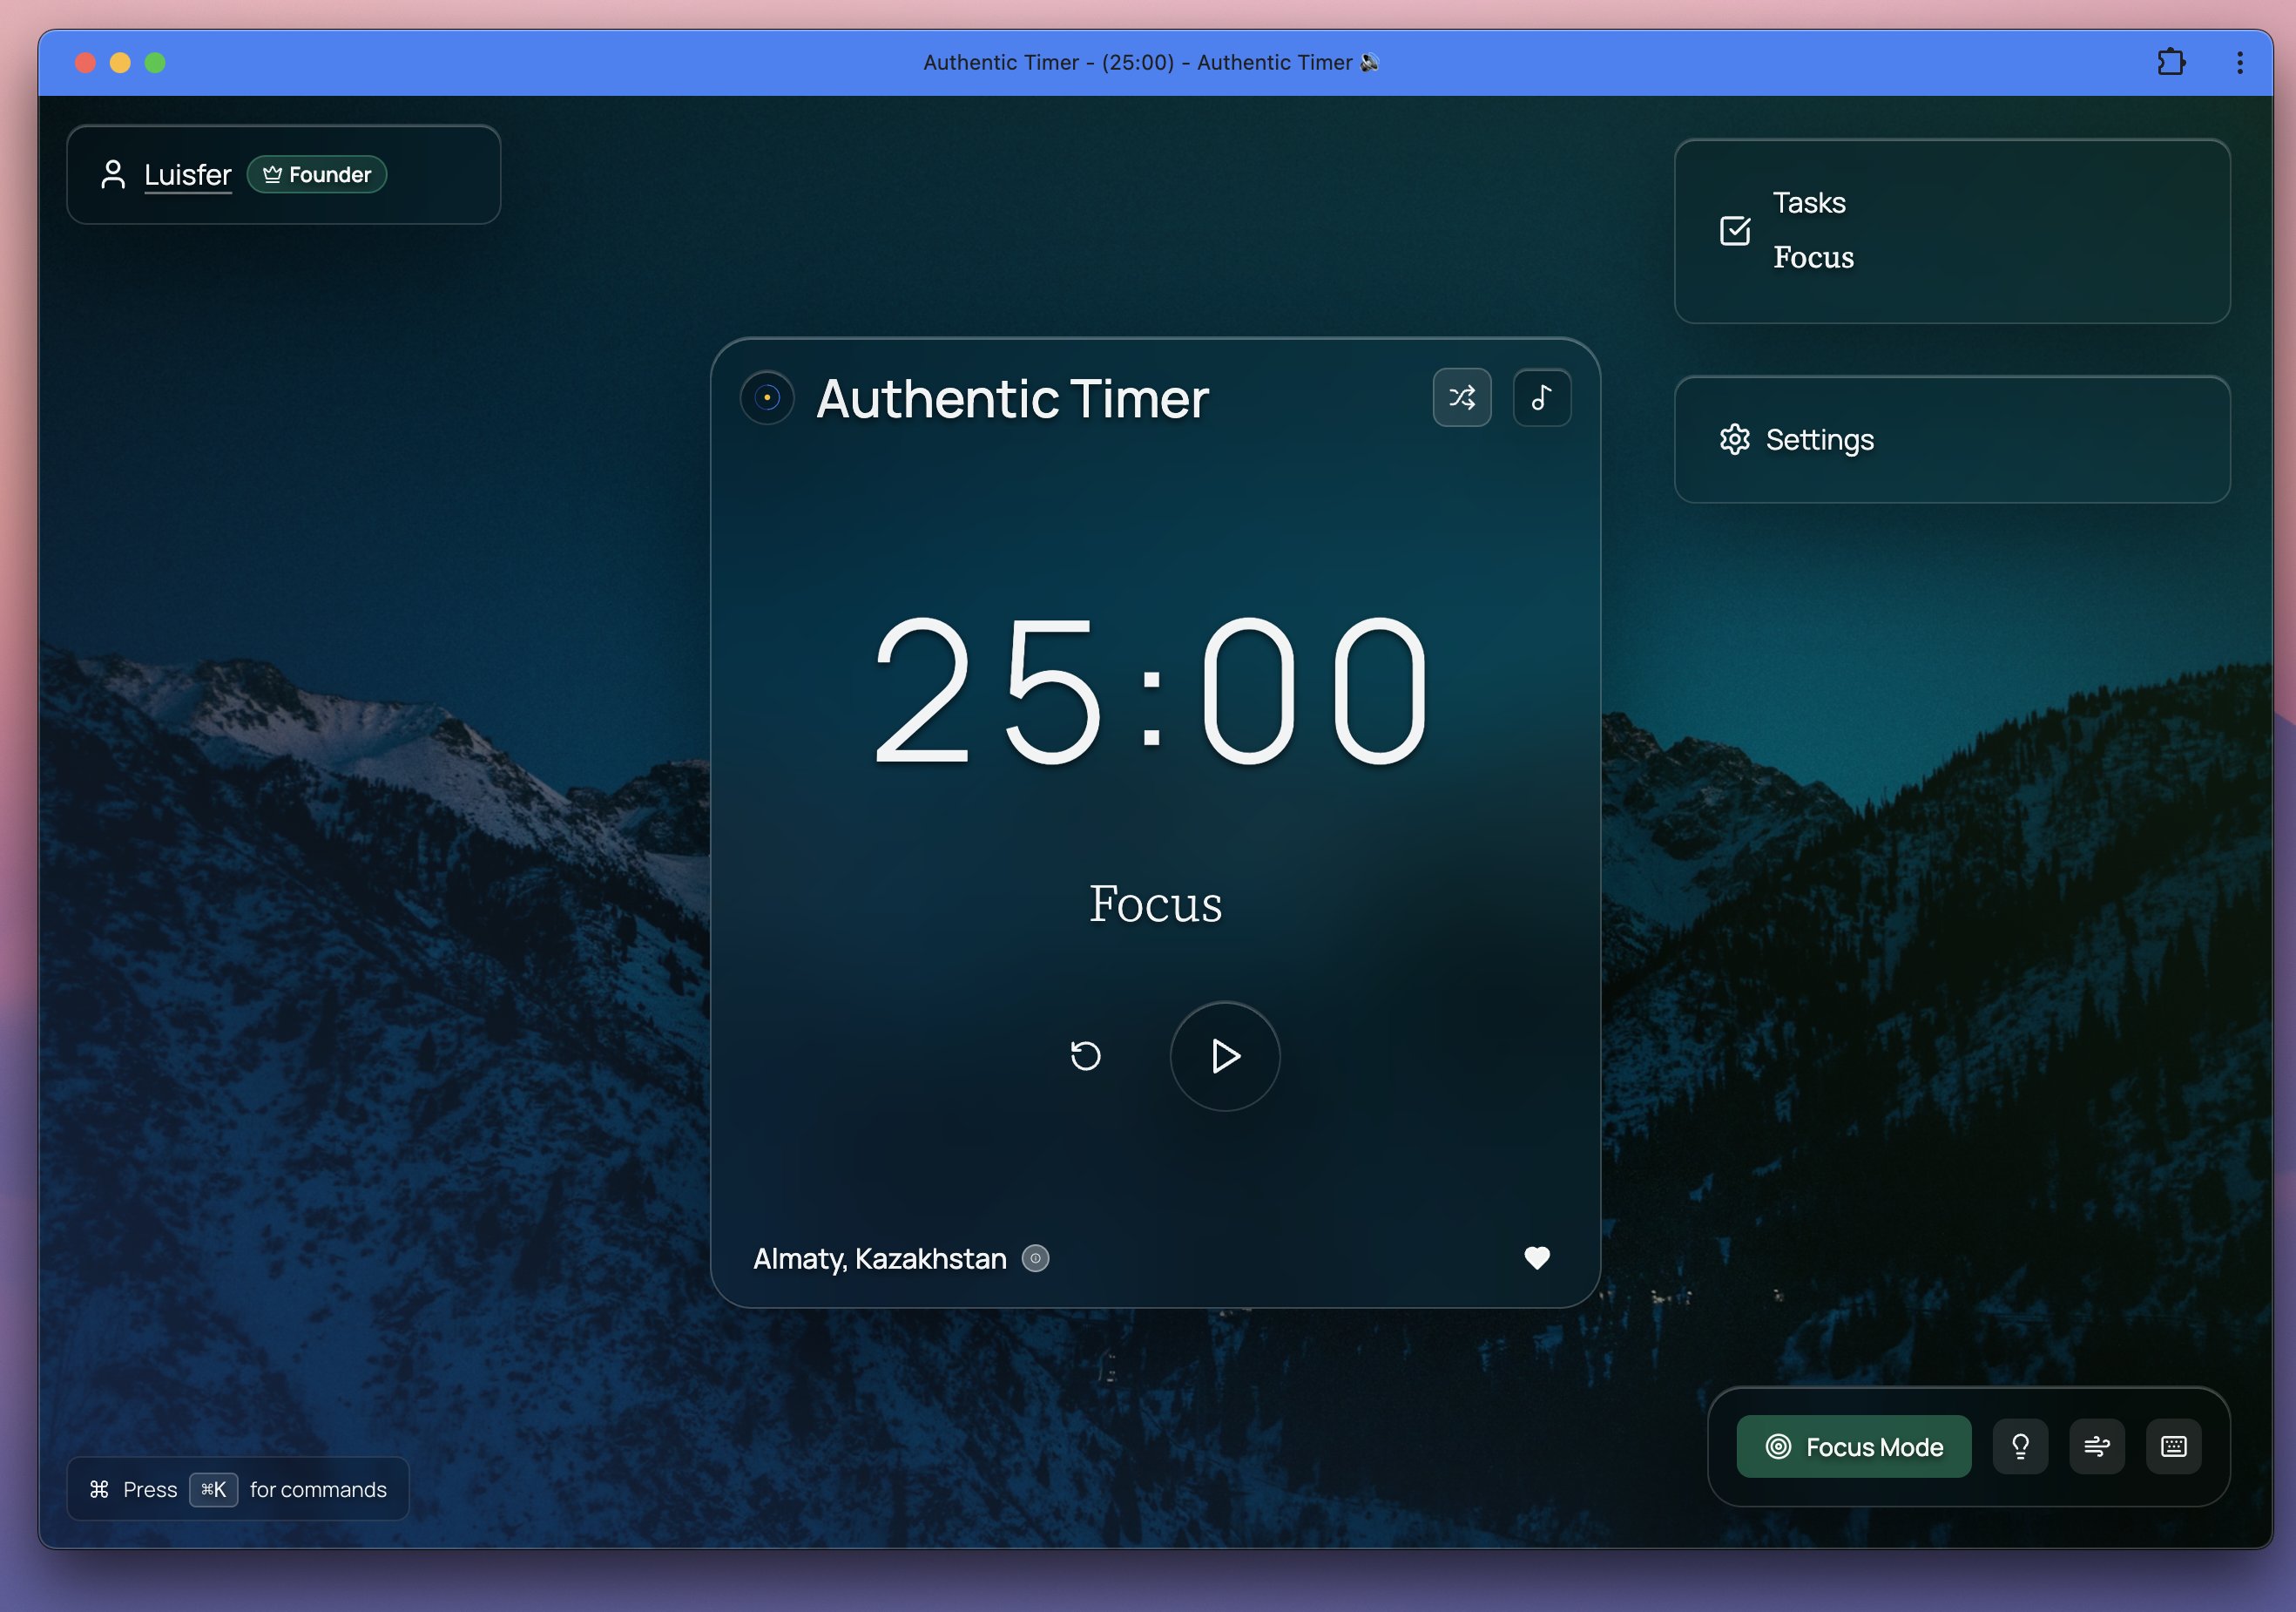Open ambient sounds with the wind icon

point(2097,1446)
